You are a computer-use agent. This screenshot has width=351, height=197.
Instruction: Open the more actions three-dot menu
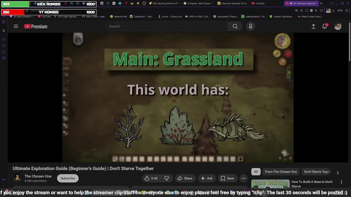[244, 178]
